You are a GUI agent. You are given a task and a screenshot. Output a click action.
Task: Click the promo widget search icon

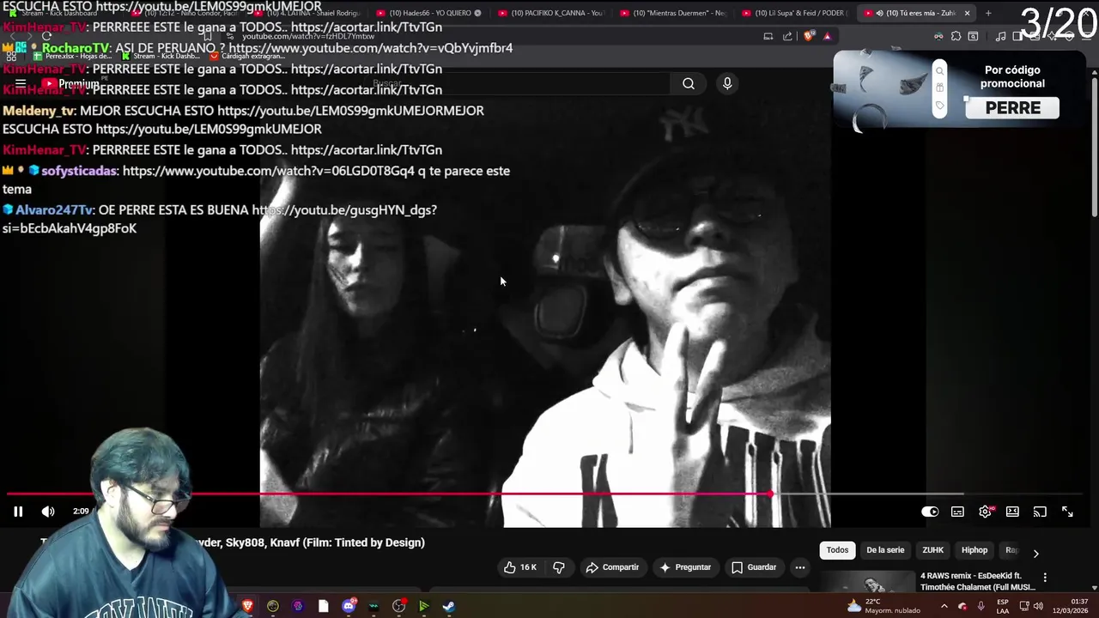click(940, 72)
